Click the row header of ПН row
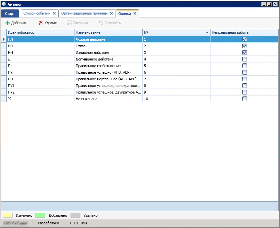 click(x=4, y=79)
